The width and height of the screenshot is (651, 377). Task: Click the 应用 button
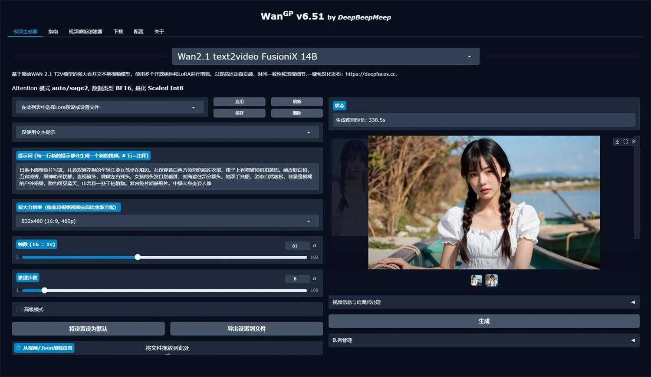pyautogui.click(x=240, y=102)
